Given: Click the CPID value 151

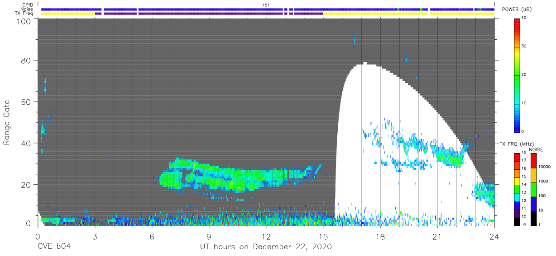Looking at the screenshot, I should click(x=266, y=5).
